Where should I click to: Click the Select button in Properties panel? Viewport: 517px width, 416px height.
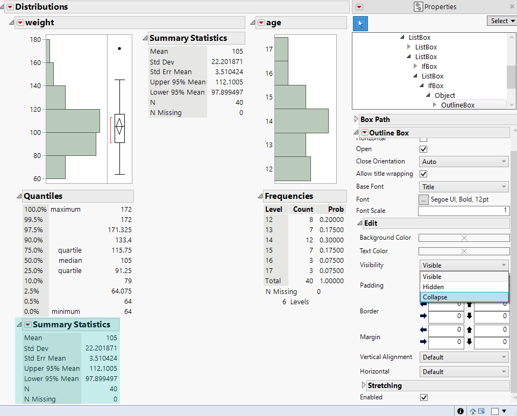(x=501, y=20)
